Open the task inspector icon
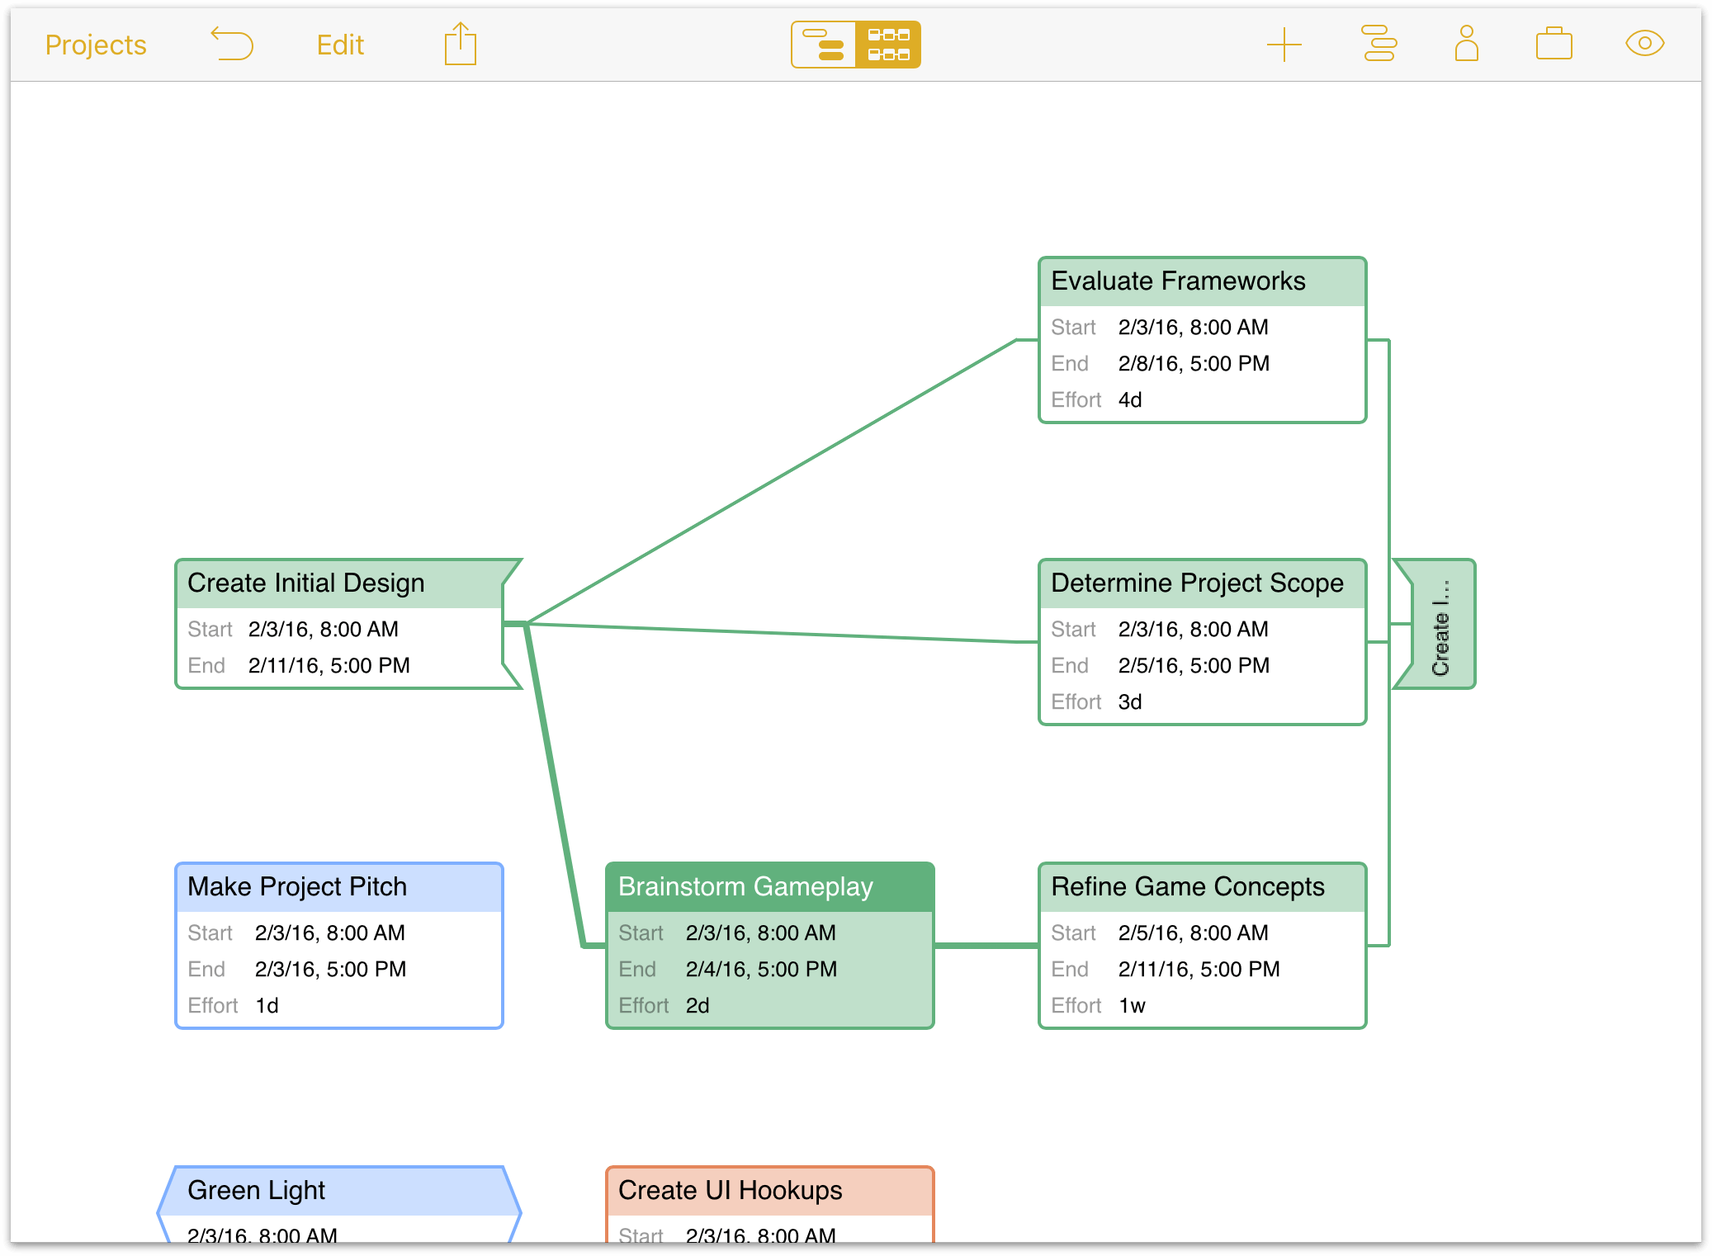This screenshot has width=1712, height=1256. [x=1379, y=44]
